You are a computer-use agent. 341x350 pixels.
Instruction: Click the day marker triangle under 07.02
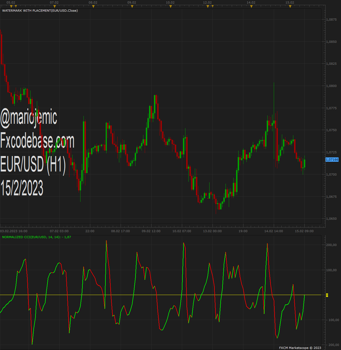(x=54, y=7)
